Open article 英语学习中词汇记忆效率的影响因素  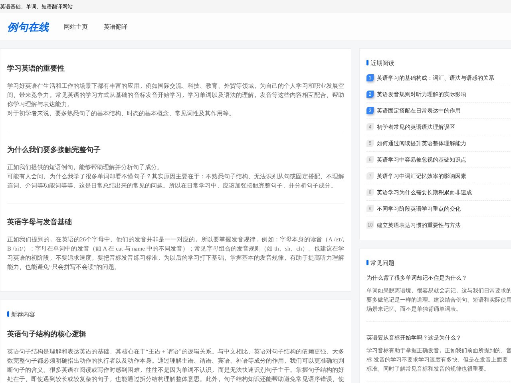(422, 176)
